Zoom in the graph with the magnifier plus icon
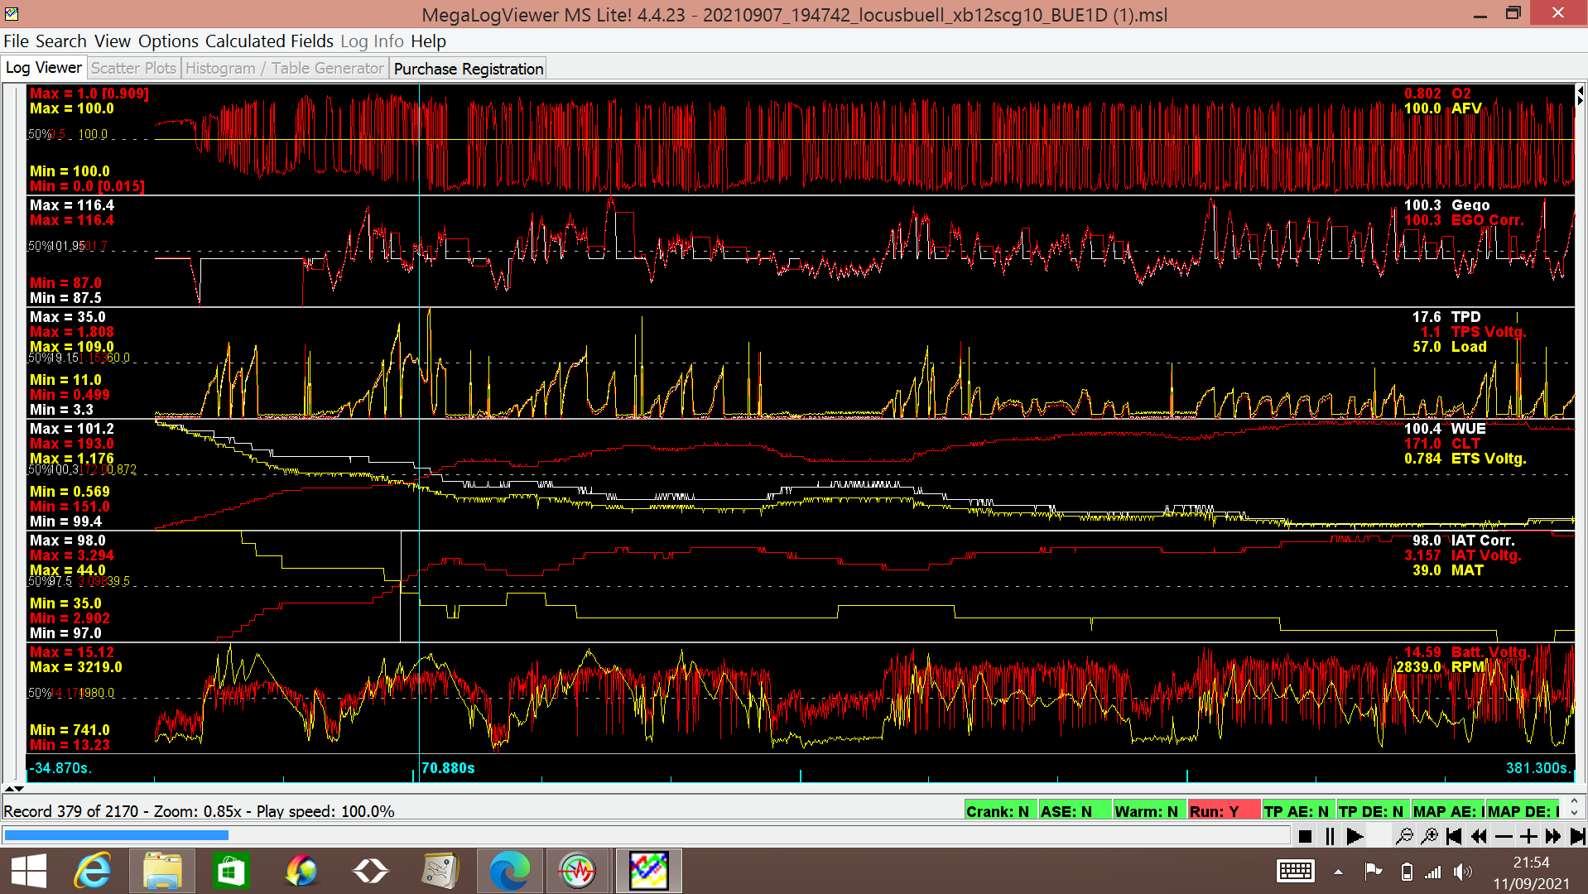Screen dimensions: 1588x894 coord(1429,836)
